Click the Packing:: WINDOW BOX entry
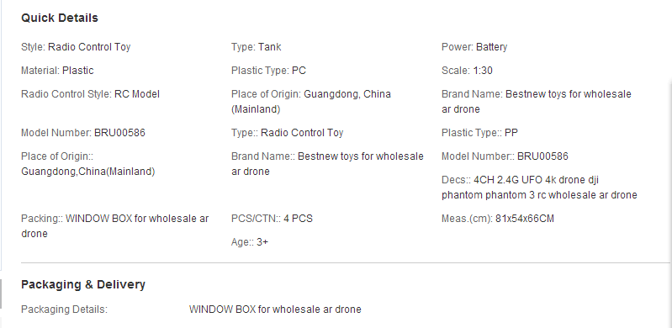Viewport: 672px width, 328px height. [x=115, y=226]
